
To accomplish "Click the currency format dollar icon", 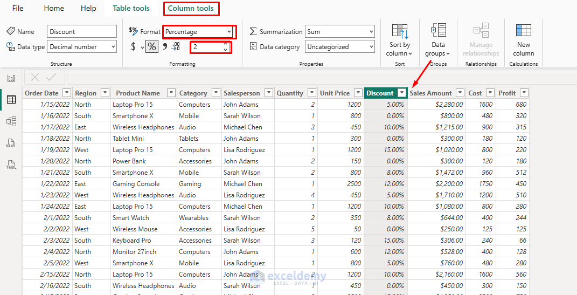I will tap(133, 47).
